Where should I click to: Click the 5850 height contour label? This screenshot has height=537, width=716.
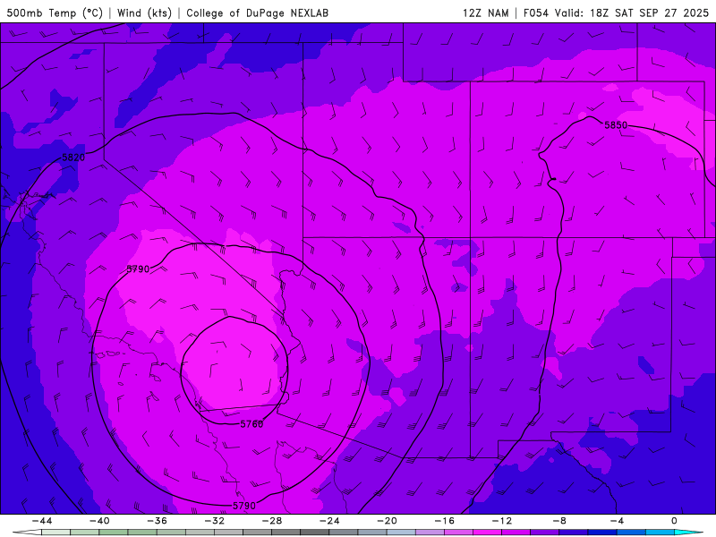point(616,125)
